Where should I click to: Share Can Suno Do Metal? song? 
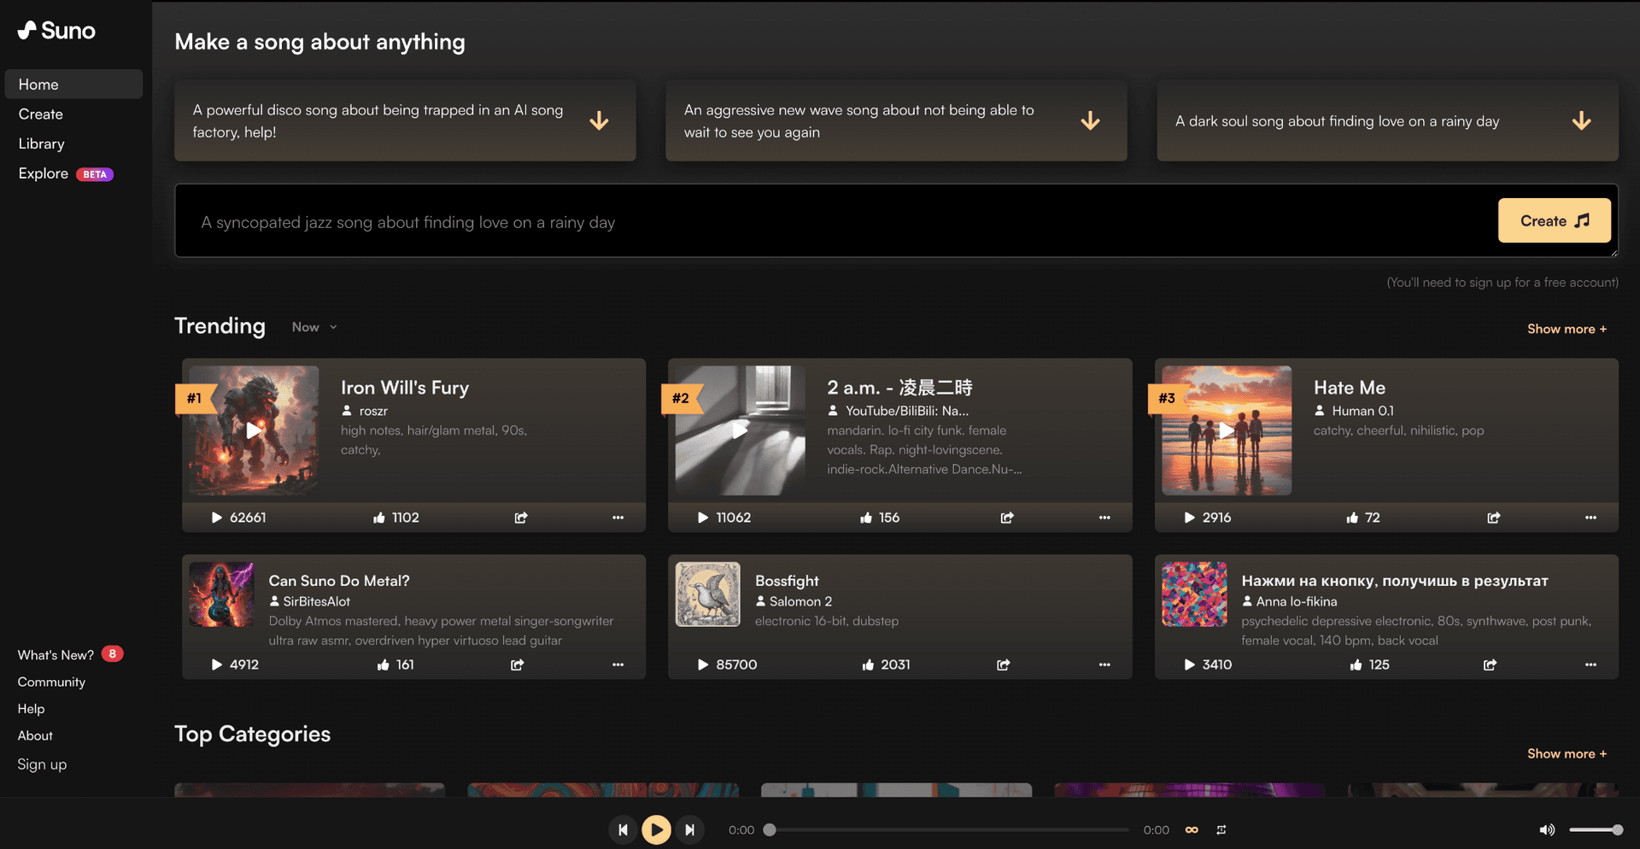518,665
